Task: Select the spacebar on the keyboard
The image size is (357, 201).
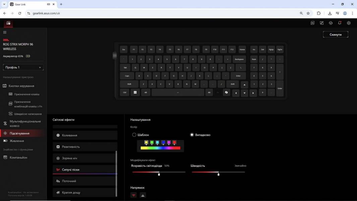Action: tap(178, 92)
